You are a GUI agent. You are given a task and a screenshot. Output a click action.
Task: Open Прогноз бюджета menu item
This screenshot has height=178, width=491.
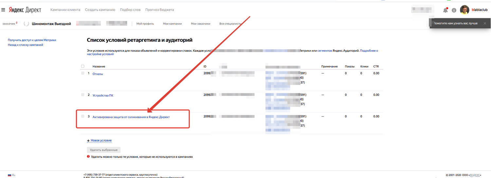[160, 10]
